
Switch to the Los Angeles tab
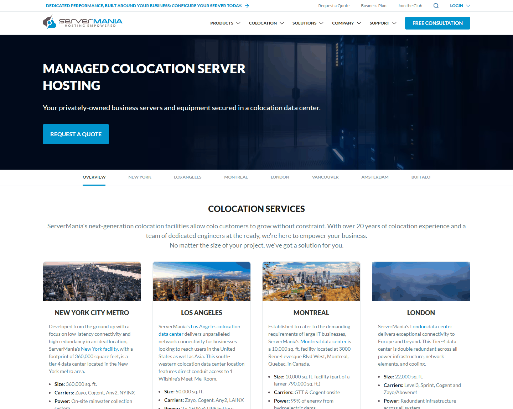[x=188, y=177]
